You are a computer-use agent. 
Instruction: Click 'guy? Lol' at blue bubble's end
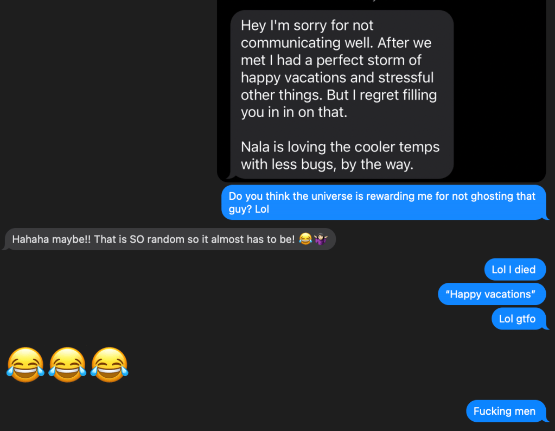tap(249, 209)
